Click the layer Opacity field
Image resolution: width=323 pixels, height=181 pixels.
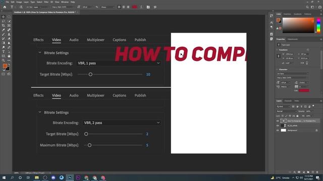point(308,111)
